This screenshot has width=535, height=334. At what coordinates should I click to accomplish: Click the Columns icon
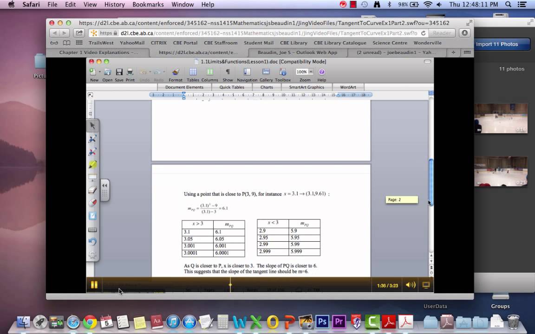click(209, 72)
